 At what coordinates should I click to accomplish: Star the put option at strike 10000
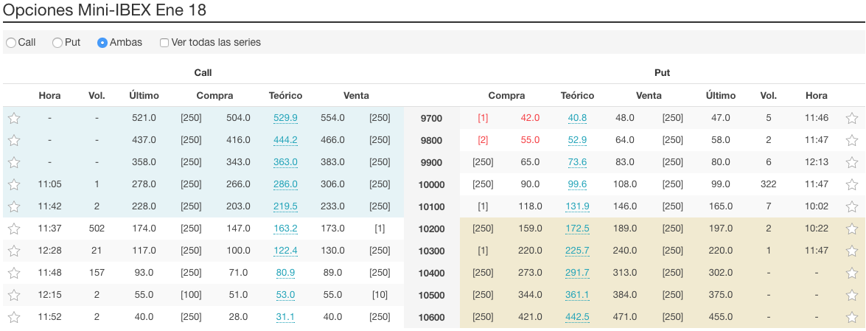(x=852, y=184)
